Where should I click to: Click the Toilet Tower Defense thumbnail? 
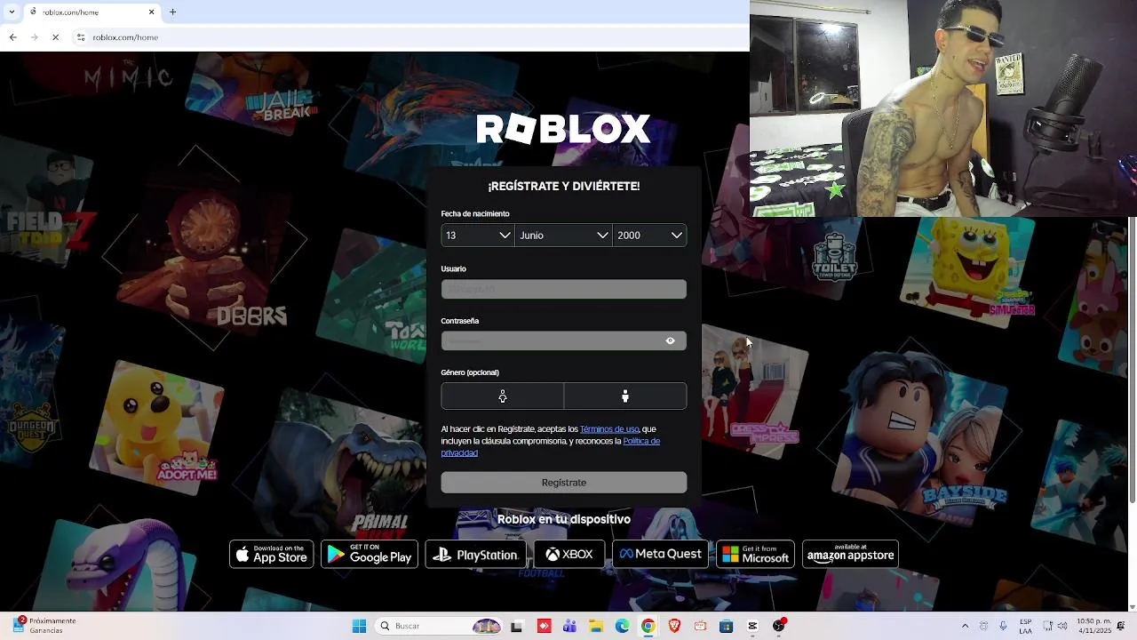833,256
